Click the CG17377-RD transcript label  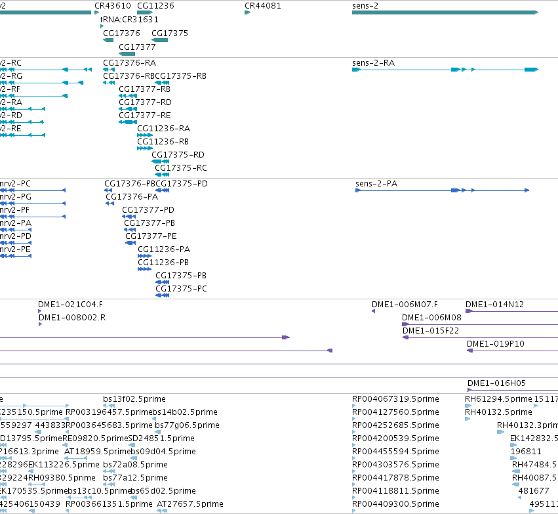145,102
